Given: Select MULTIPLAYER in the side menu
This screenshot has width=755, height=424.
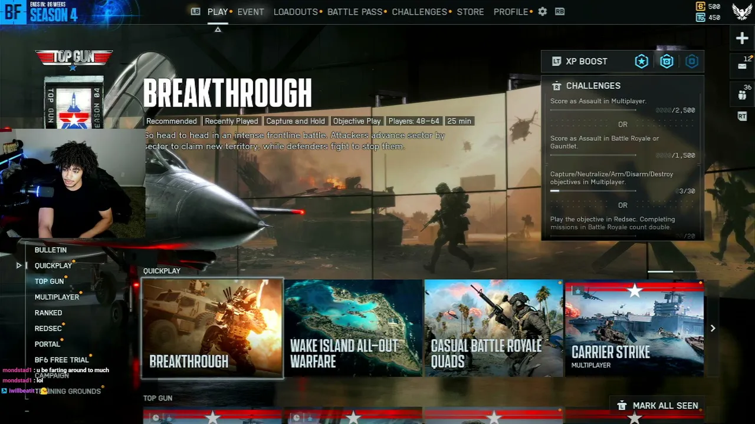Looking at the screenshot, I should pyautogui.click(x=57, y=297).
